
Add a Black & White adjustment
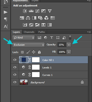click(34, 18)
